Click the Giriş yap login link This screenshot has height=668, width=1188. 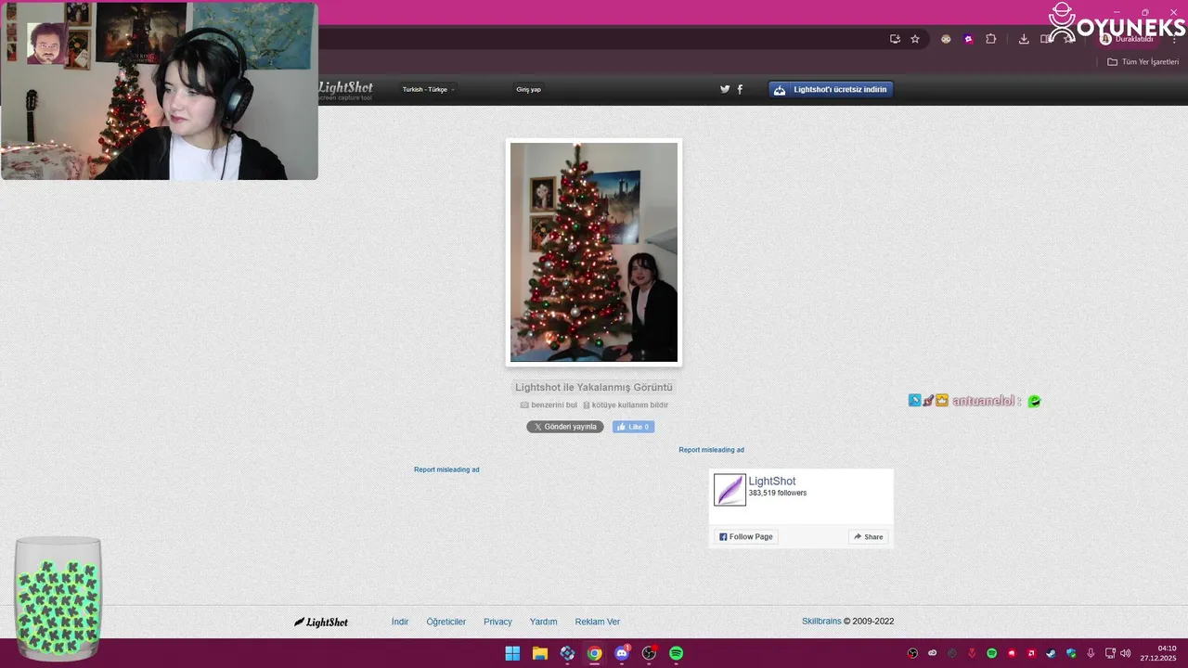(x=528, y=90)
